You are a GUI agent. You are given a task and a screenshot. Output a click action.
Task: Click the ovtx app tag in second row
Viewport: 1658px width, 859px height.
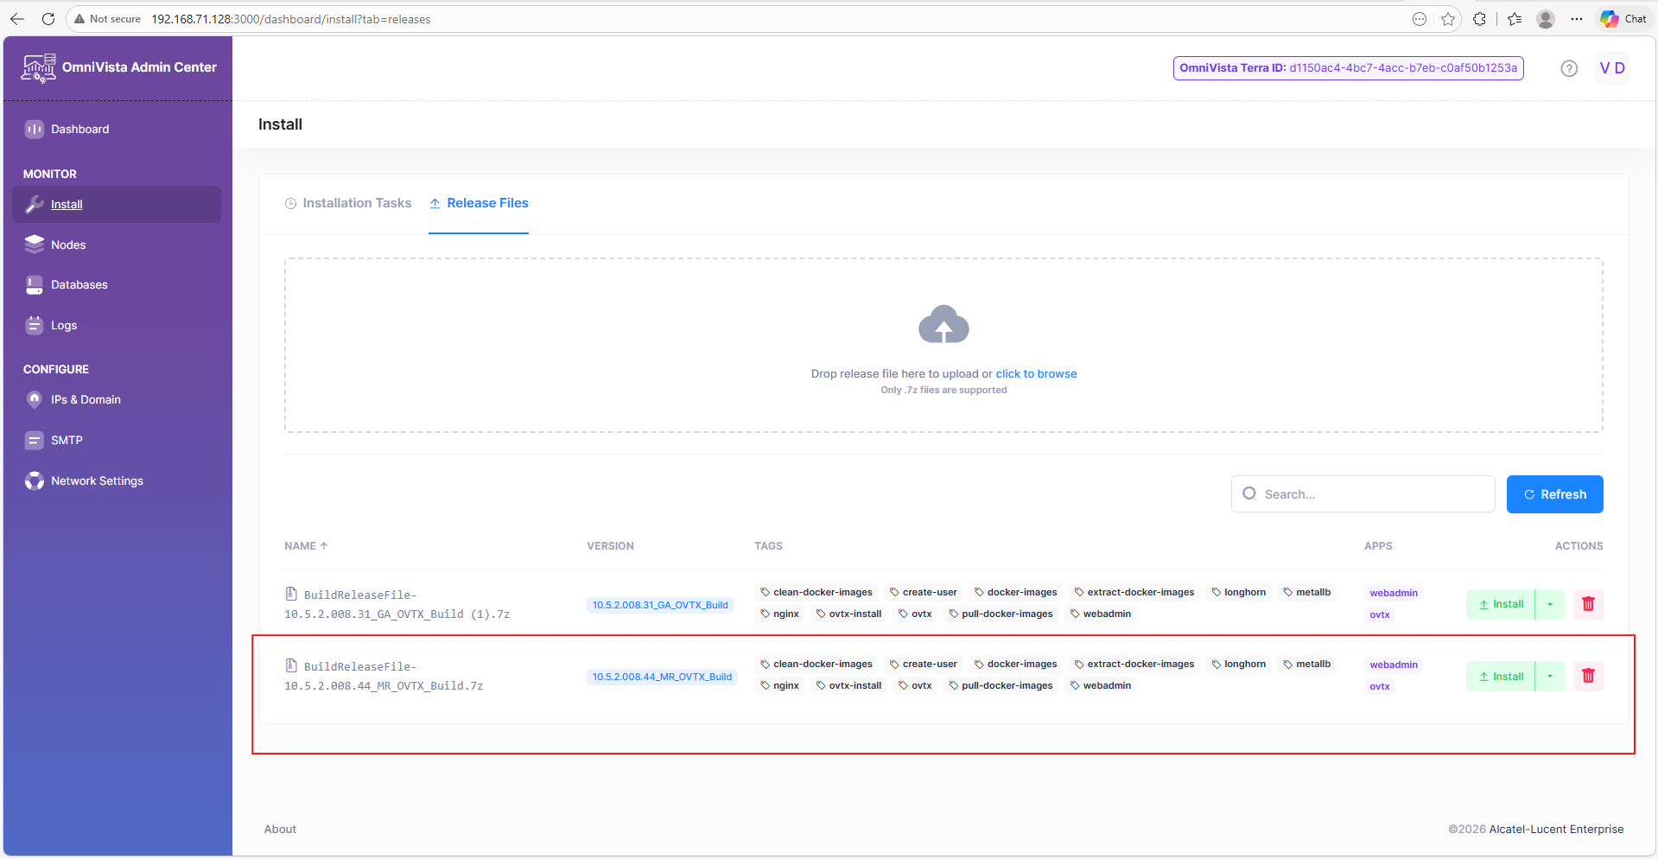(x=1379, y=686)
